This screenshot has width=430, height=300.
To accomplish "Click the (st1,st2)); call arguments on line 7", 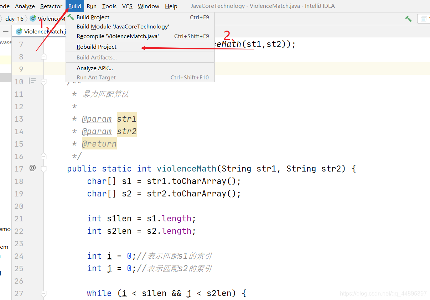I will (269, 44).
